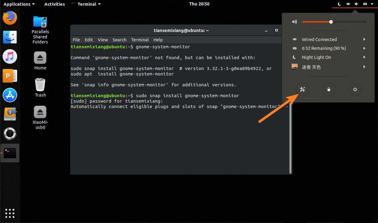The image size is (378, 223).
Task: Click the power off button
Action: click(x=355, y=89)
